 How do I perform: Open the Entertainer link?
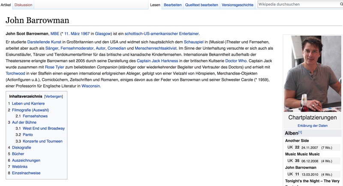[189, 34]
